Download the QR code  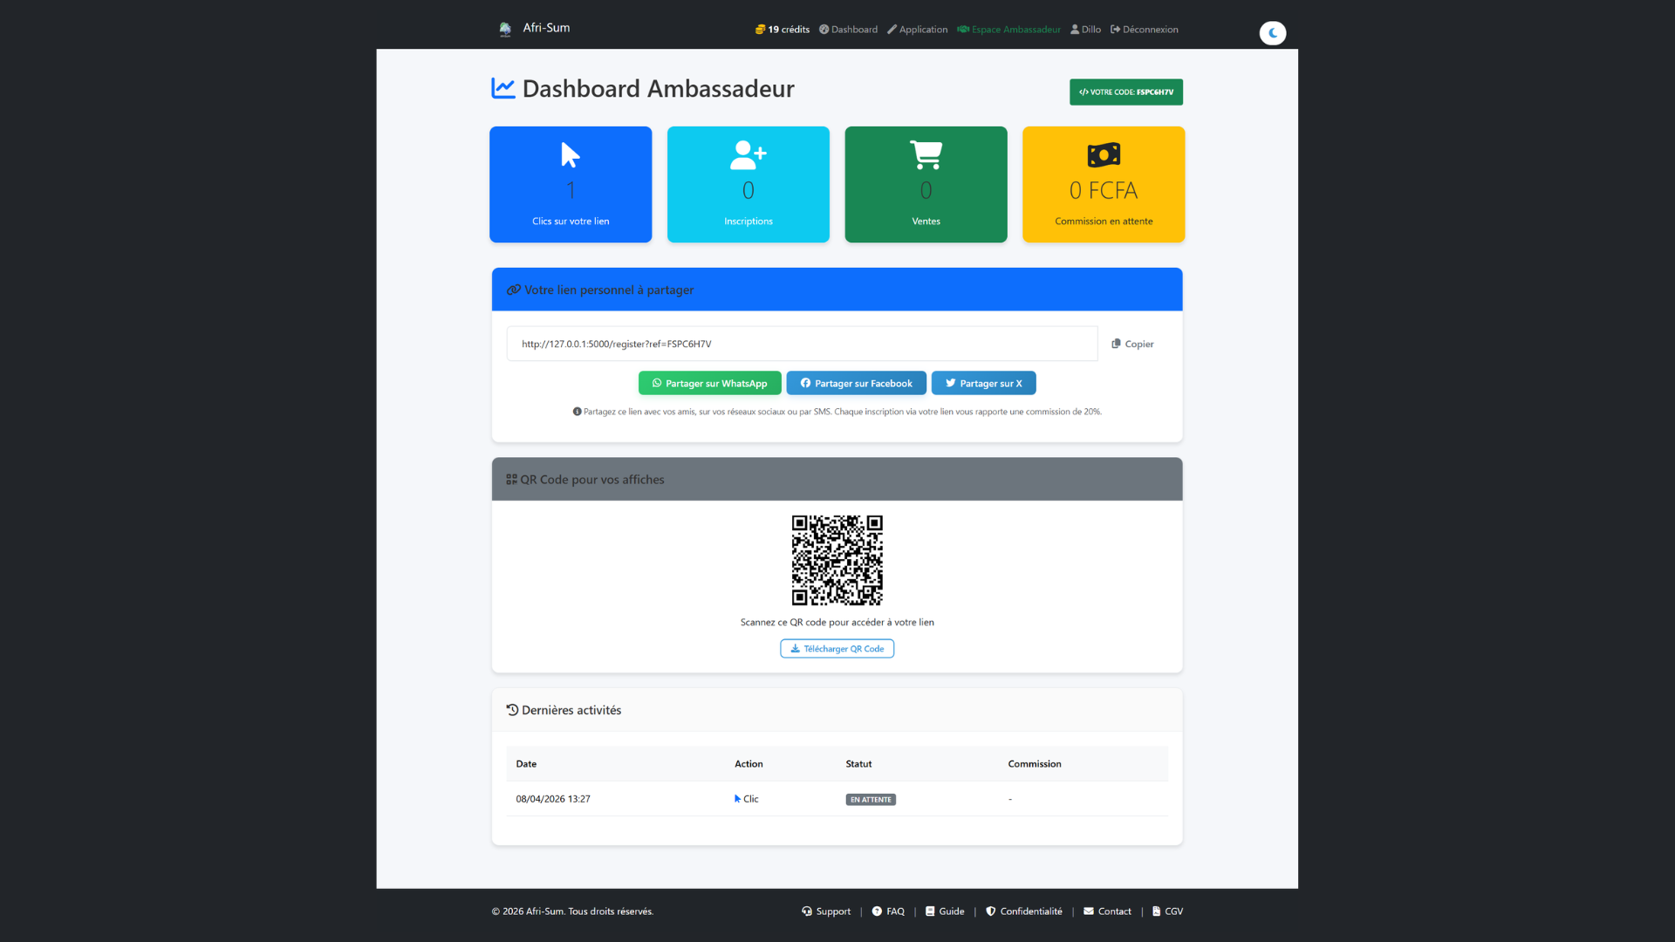837,649
